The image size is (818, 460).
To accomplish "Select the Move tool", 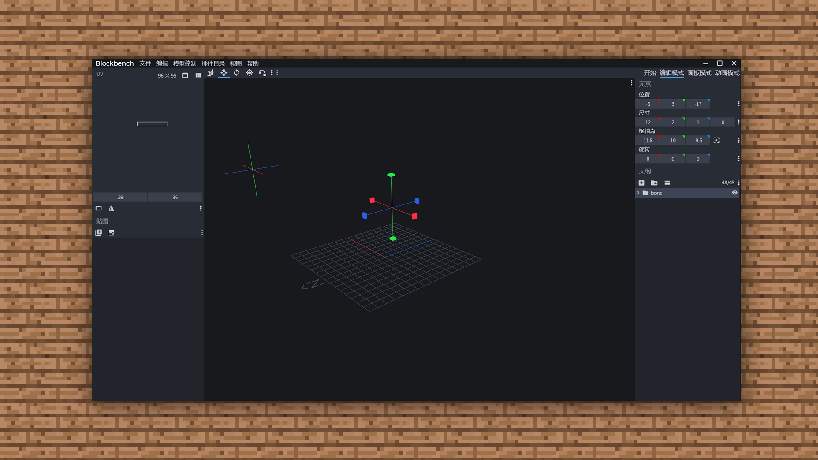I will (x=224, y=73).
